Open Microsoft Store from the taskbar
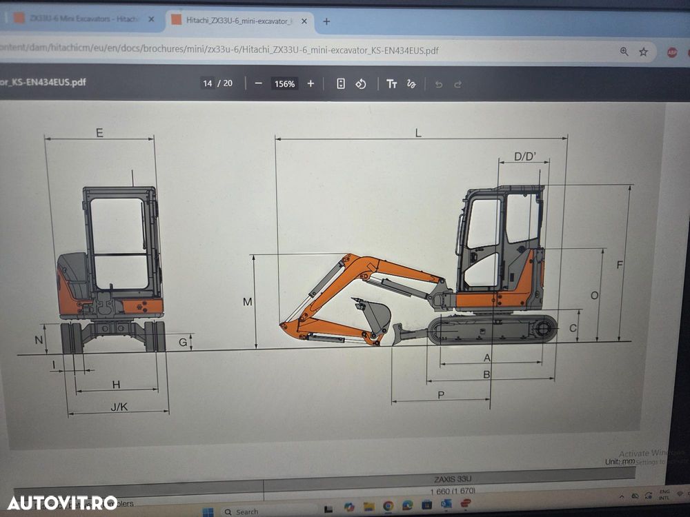The image size is (690, 517). point(427,505)
